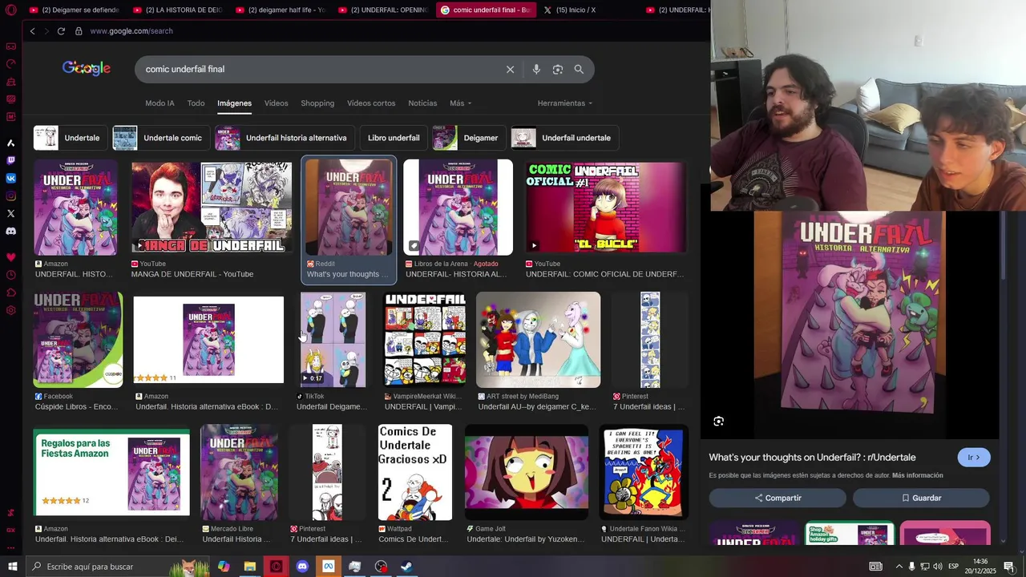The height and width of the screenshot is (577, 1026).
Task: Switch to "UNDERFAIL: OPENING" browser tab
Action: tap(382, 10)
